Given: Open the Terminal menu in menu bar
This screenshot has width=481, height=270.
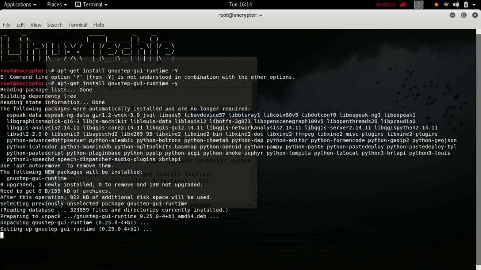Looking at the screenshot, I should (x=78, y=25).
